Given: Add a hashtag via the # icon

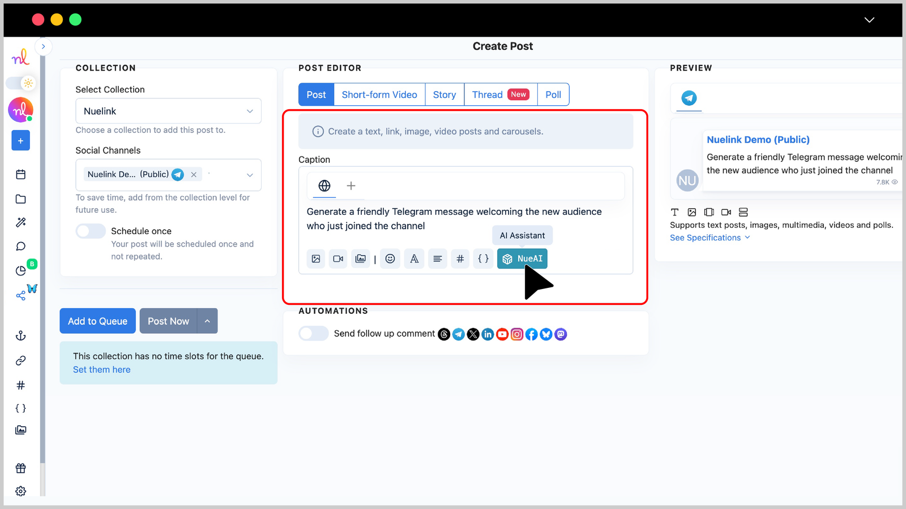Looking at the screenshot, I should [460, 258].
